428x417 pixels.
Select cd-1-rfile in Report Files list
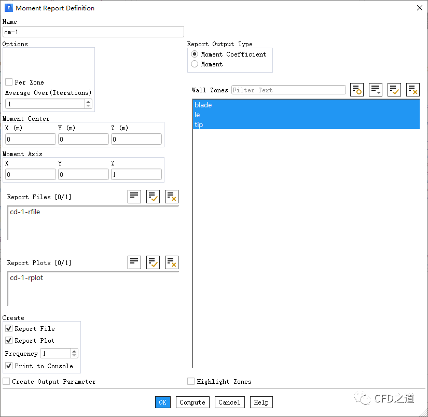click(x=25, y=212)
